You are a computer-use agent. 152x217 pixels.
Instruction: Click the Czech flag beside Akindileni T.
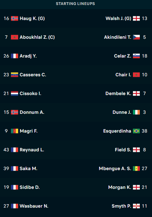click(x=136, y=37)
